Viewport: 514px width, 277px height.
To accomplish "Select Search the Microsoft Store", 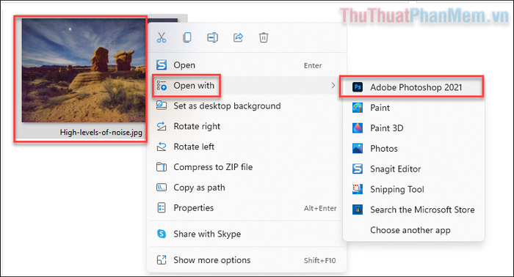I will 413,210.
